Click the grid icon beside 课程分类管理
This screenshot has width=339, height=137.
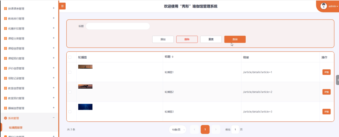6,38
